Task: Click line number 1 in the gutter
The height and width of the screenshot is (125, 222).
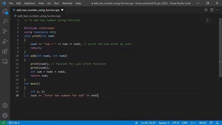Action: coord(18,20)
